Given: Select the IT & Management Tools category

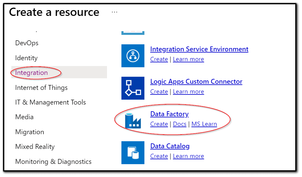Looking at the screenshot, I should click(50, 102).
